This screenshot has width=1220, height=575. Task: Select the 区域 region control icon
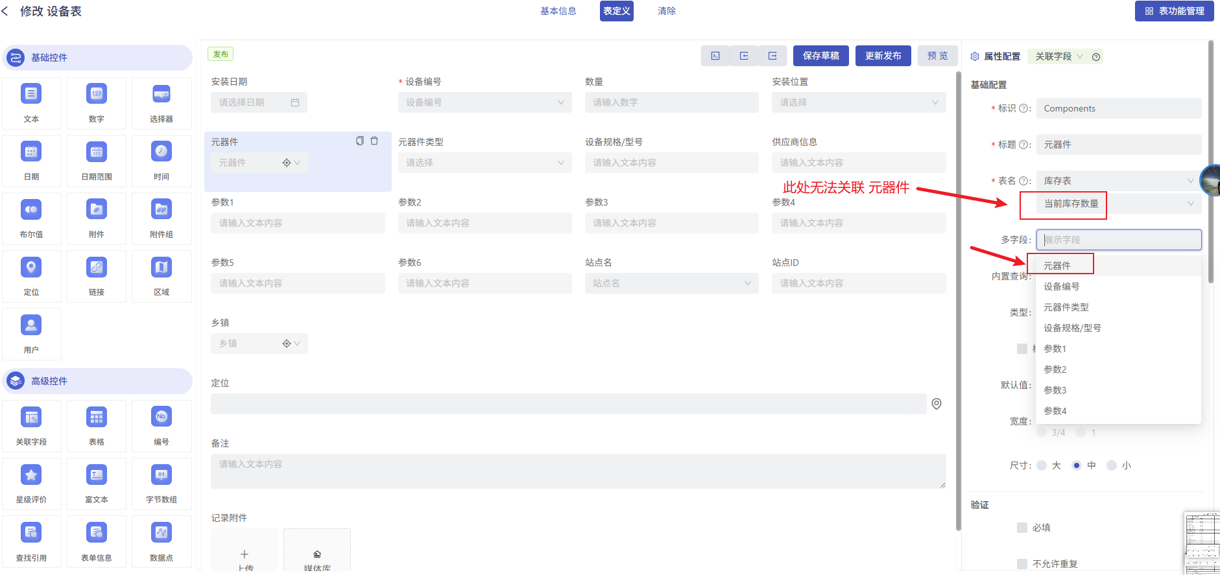(161, 267)
